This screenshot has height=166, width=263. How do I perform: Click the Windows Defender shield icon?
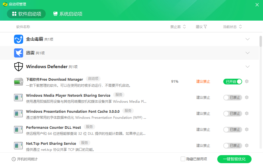pyautogui.click(x=19, y=67)
